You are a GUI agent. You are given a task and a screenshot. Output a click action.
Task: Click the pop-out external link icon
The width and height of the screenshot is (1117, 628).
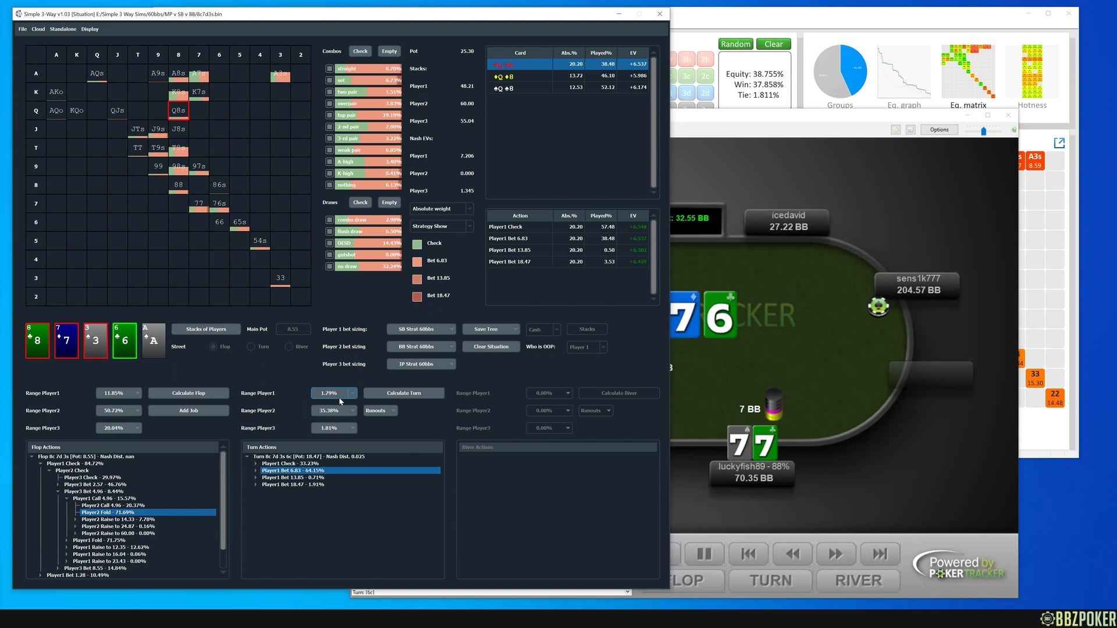(1059, 143)
